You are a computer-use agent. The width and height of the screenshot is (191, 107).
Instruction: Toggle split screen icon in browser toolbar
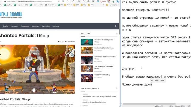coord(79,1)
